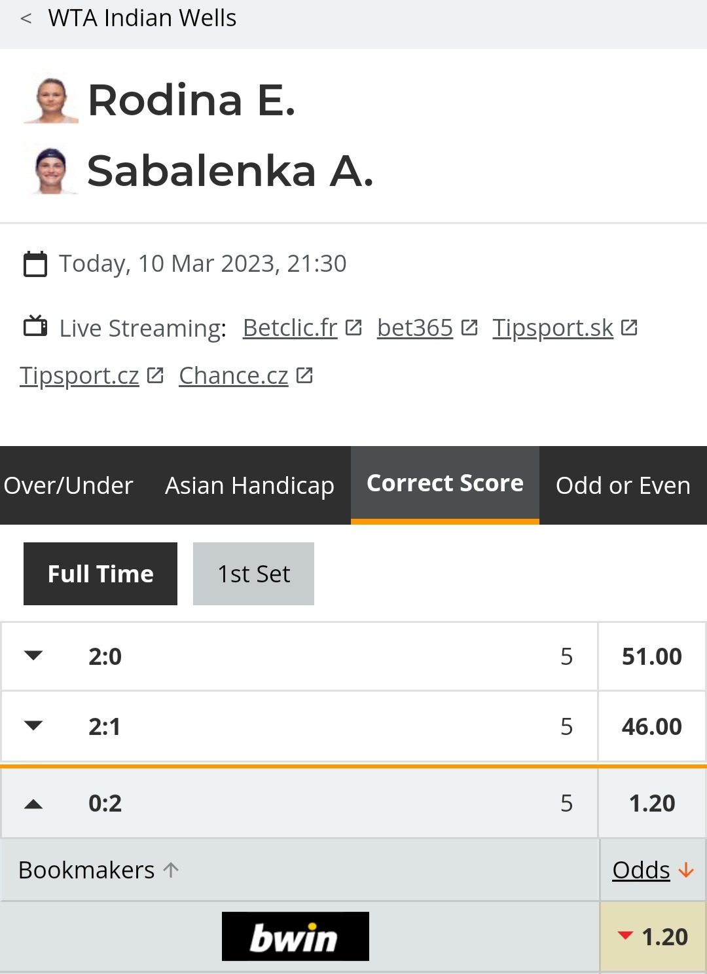The image size is (707, 974).
Task: Open the external link icon after bet365
Action: point(469,328)
